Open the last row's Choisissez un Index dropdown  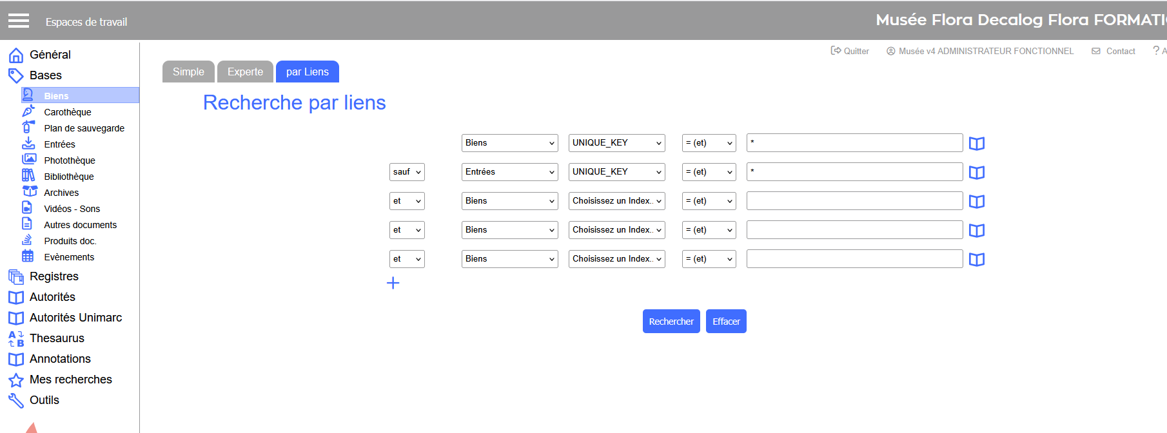pos(616,259)
